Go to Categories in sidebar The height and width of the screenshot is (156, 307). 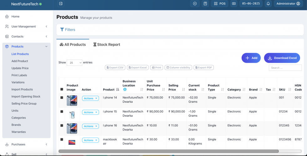tap(18, 118)
